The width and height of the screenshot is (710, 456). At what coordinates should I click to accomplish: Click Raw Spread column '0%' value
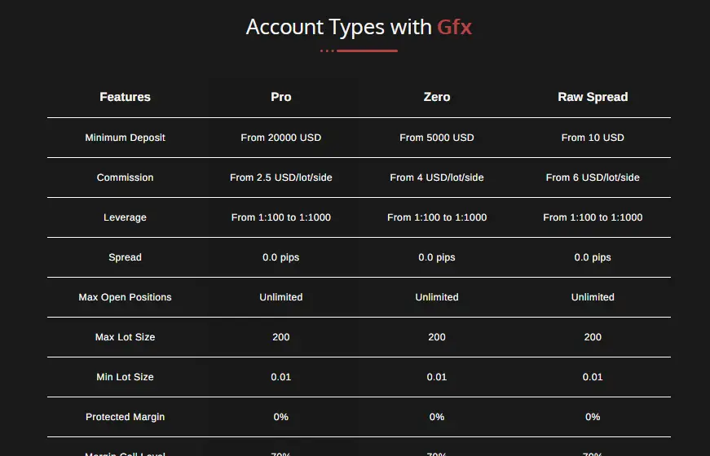pos(593,417)
